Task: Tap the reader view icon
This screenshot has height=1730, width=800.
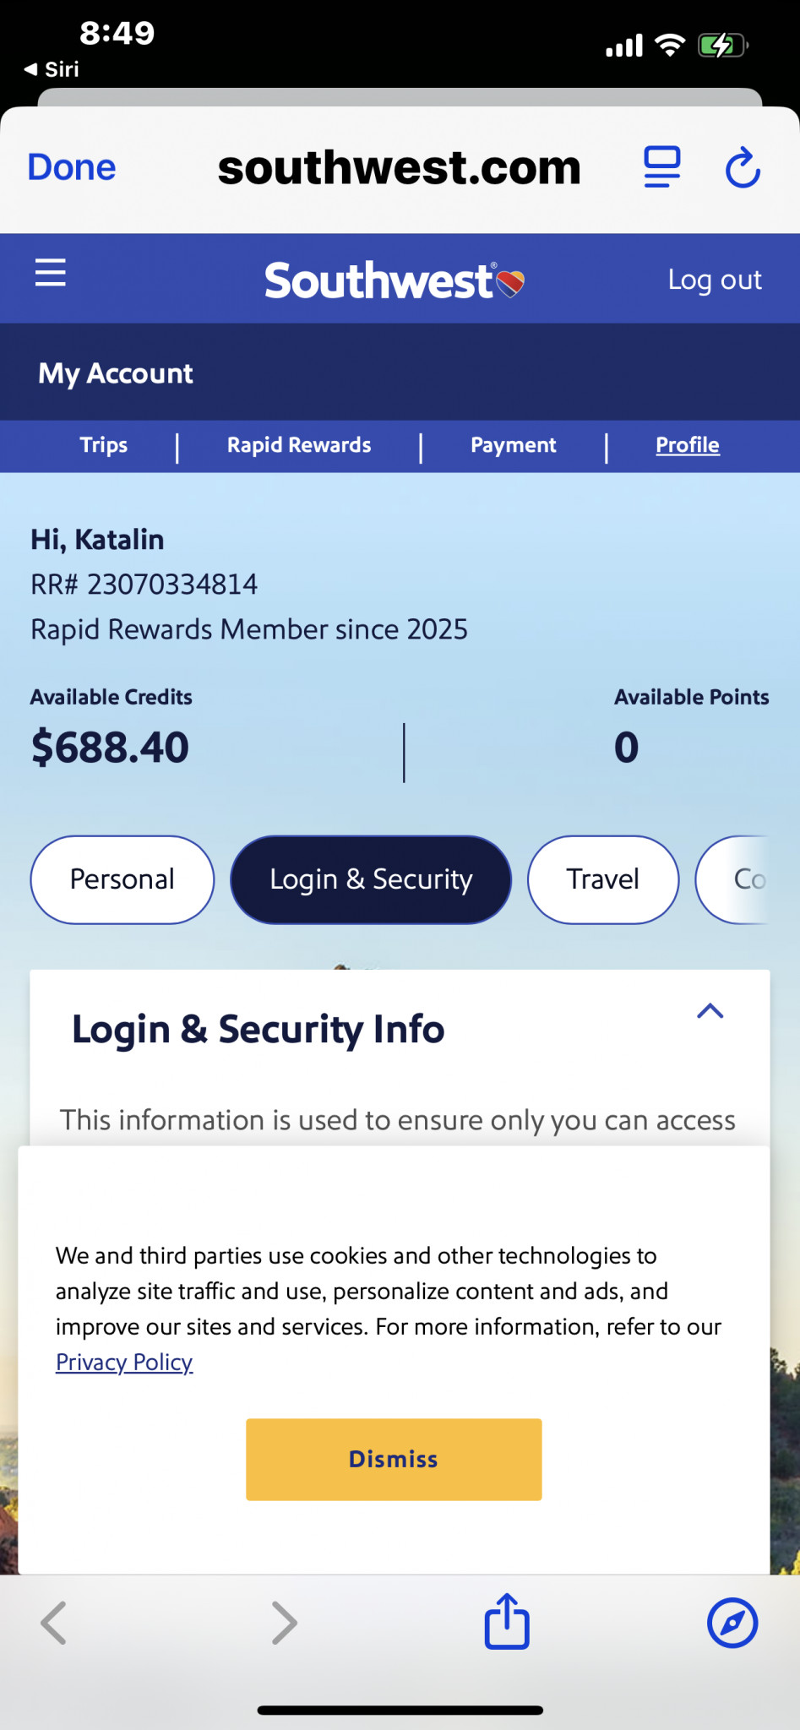Action: tap(661, 166)
